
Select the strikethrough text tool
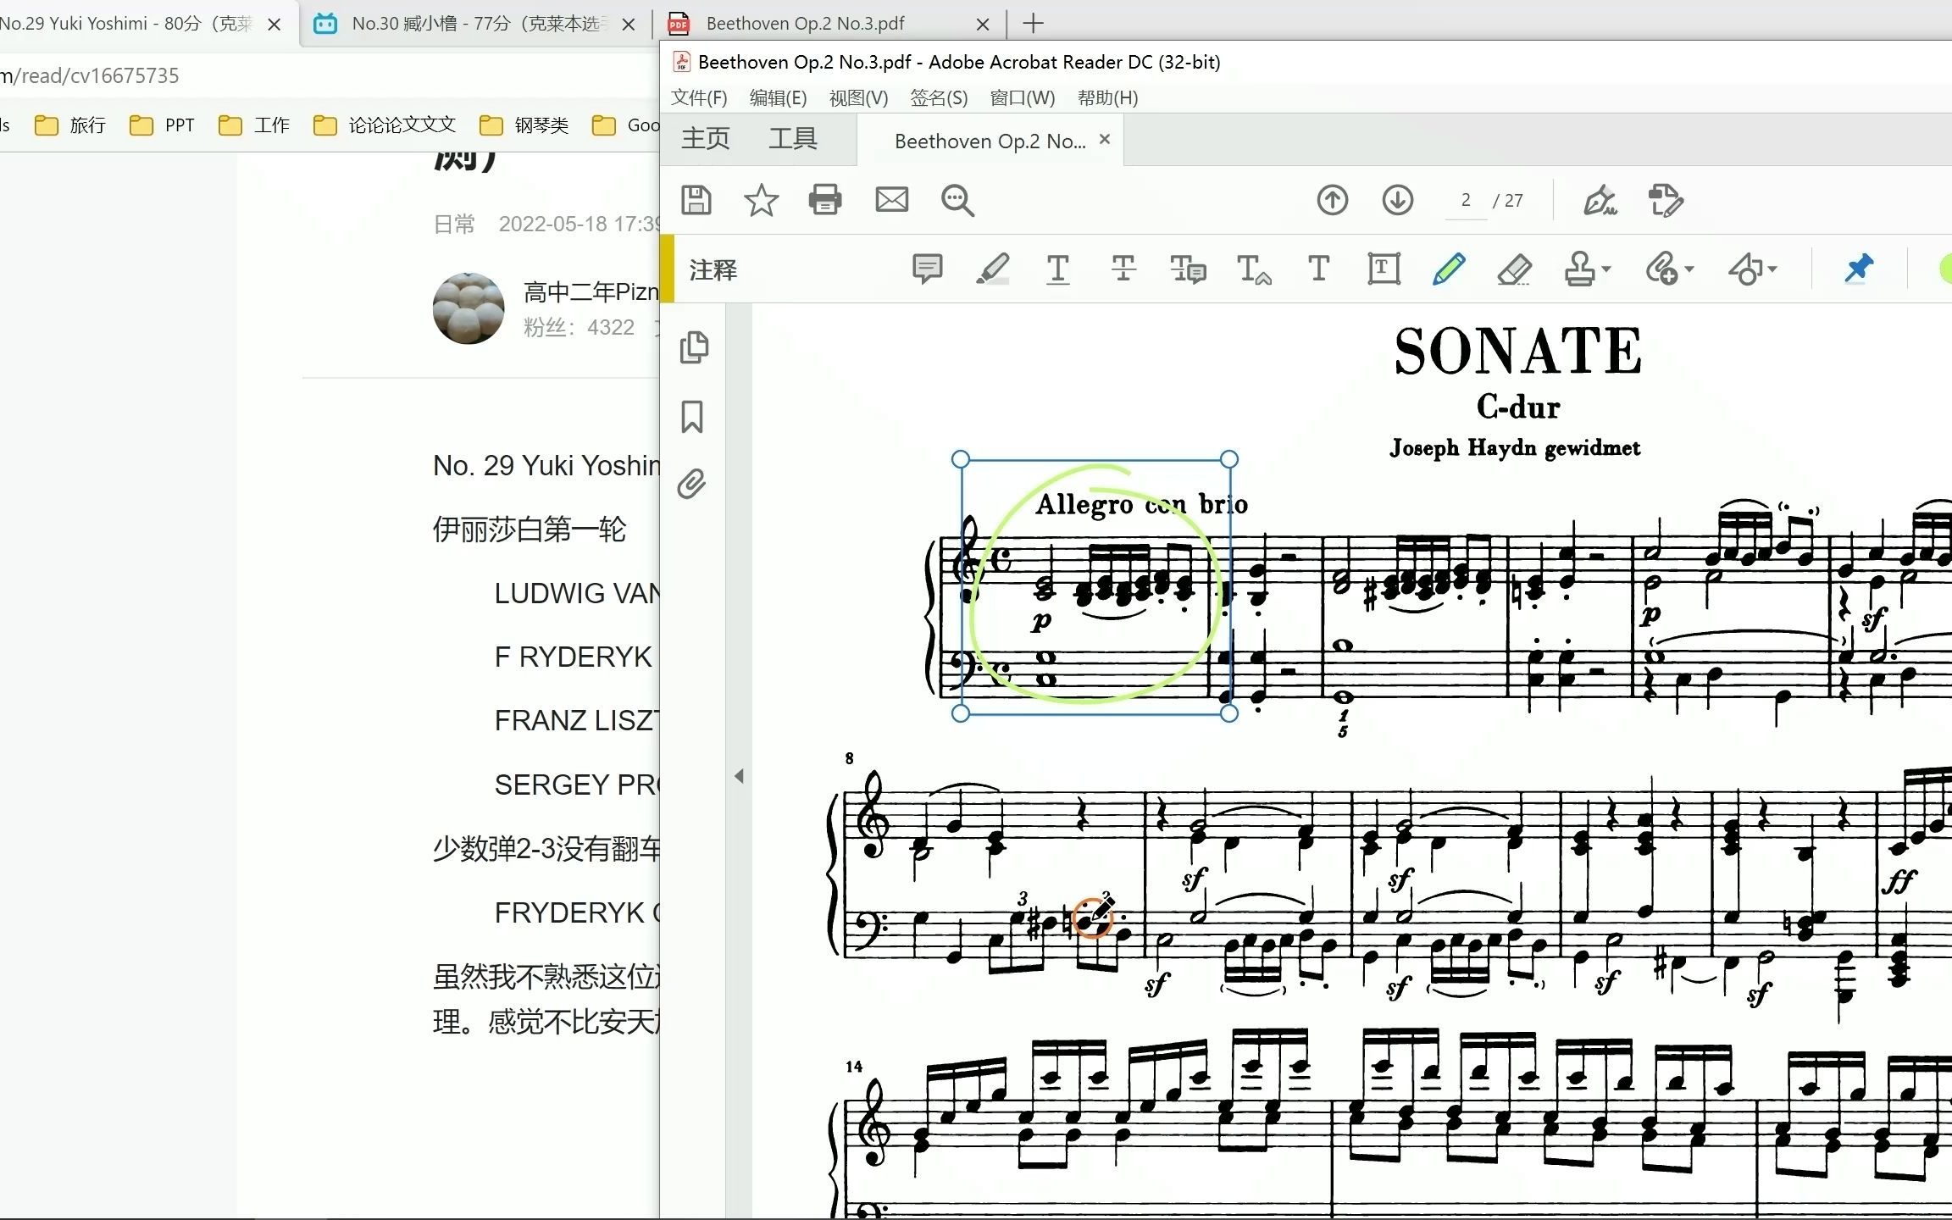[x=1123, y=269]
